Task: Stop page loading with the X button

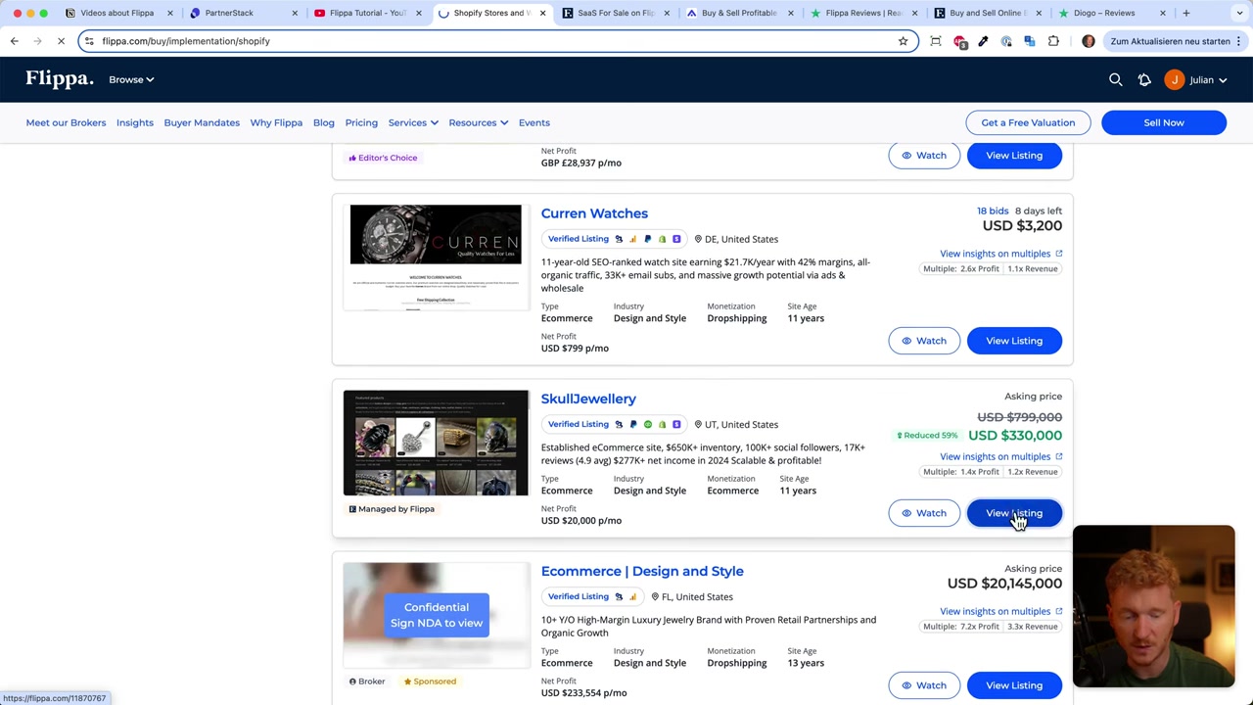Action: 61,41
